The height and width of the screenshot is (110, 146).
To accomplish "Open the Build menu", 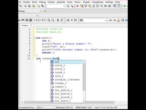I will coord(35,2).
